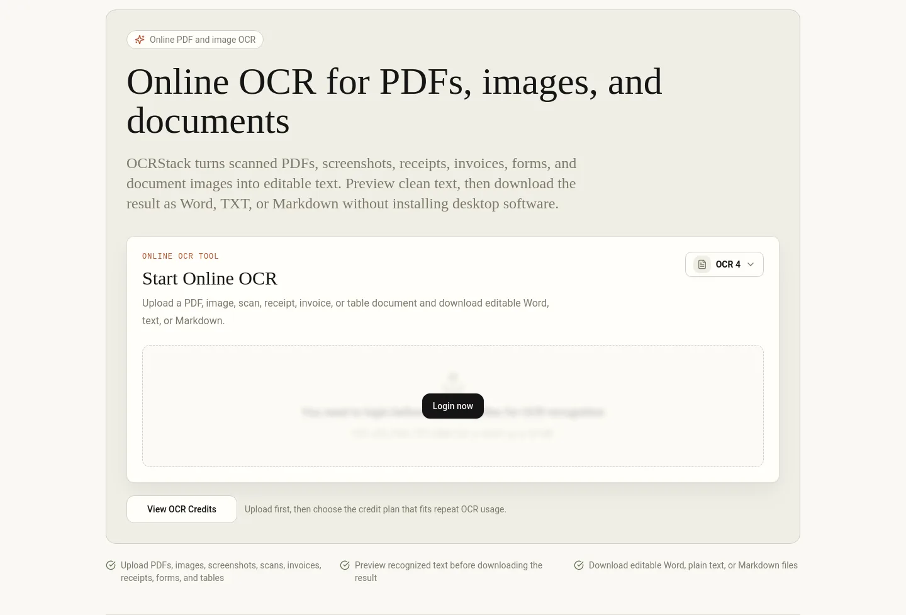Click the document icon beside OCR 4

click(x=702, y=264)
